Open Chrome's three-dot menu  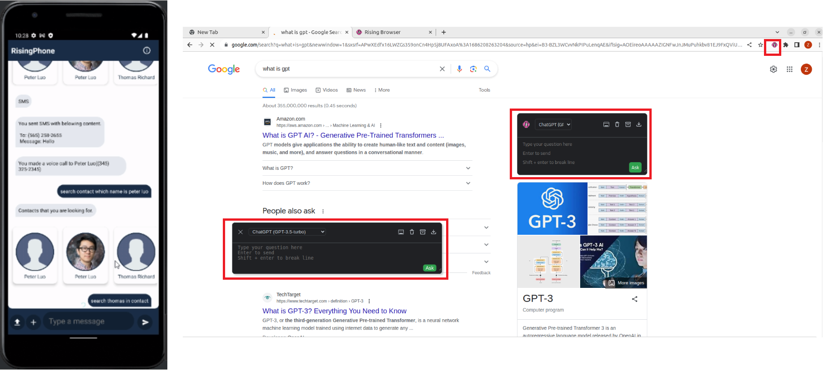pyautogui.click(x=819, y=45)
